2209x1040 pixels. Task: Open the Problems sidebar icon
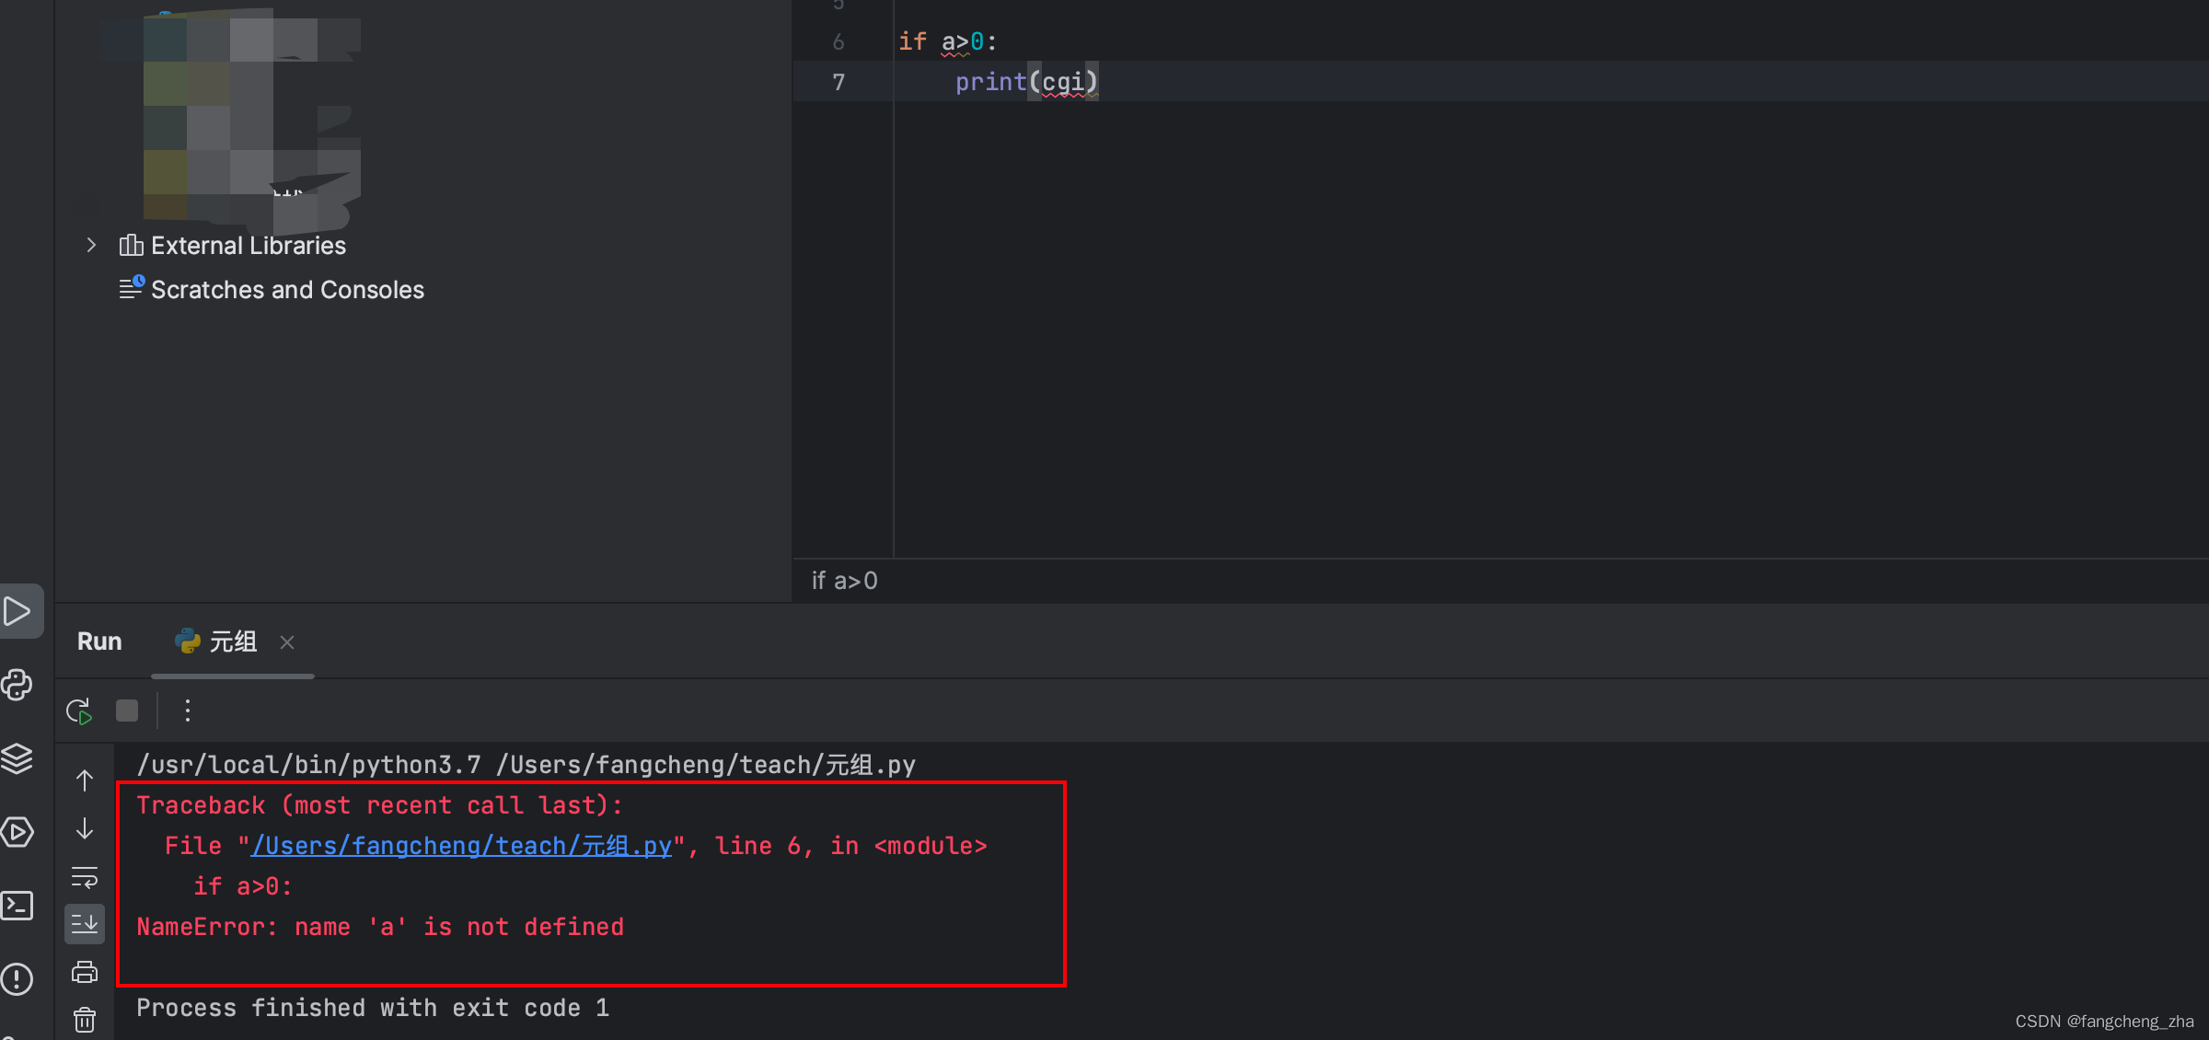pos(18,979)
